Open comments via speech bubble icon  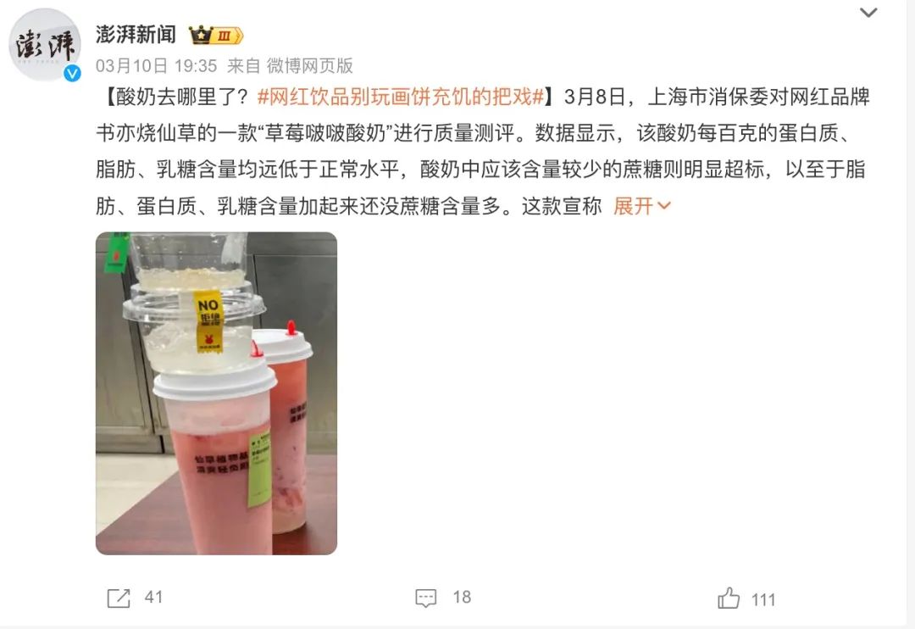tap(425, 598)
